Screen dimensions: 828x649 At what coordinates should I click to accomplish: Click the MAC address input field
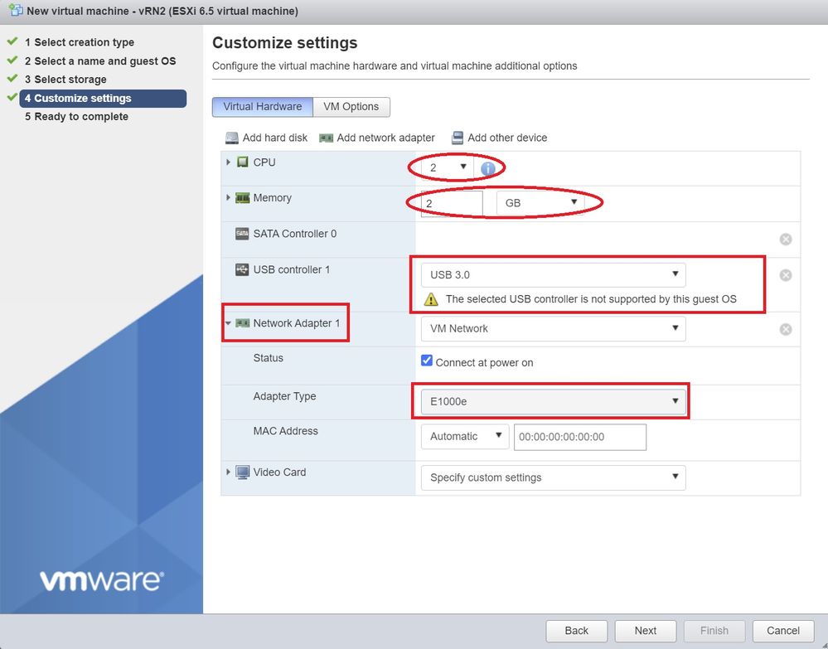579,437
